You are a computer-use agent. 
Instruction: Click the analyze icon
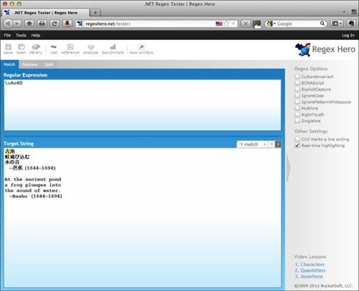(x=91, y=49)
